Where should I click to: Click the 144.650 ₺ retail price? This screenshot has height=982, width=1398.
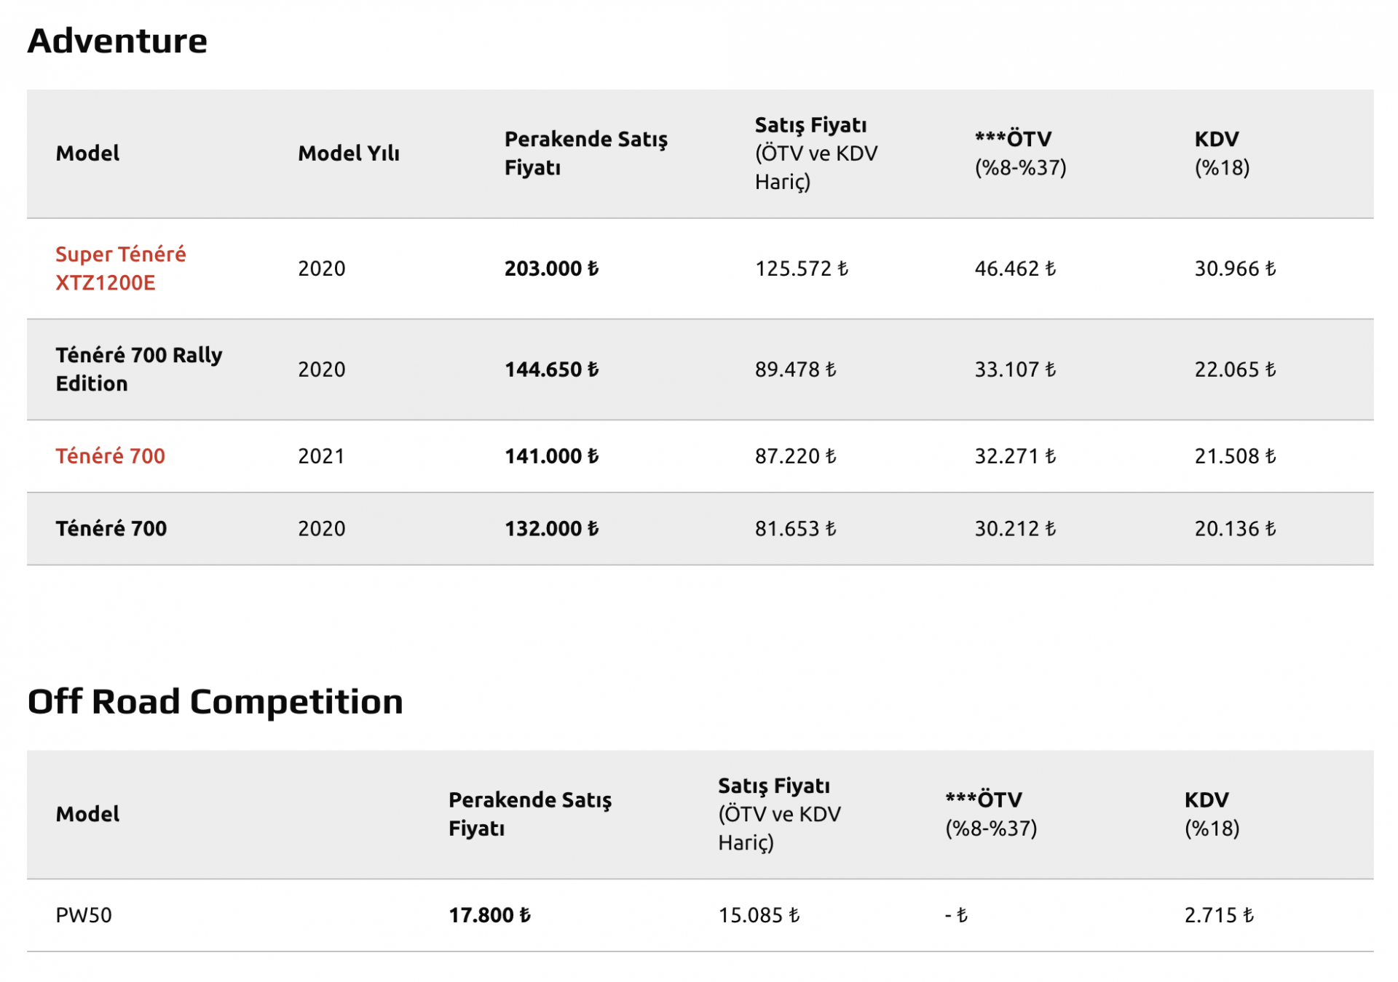551,370
